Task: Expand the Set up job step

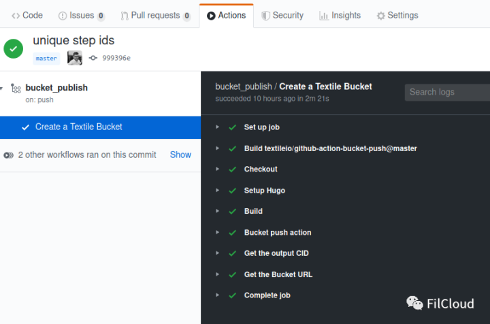Action: pos(217,127)
